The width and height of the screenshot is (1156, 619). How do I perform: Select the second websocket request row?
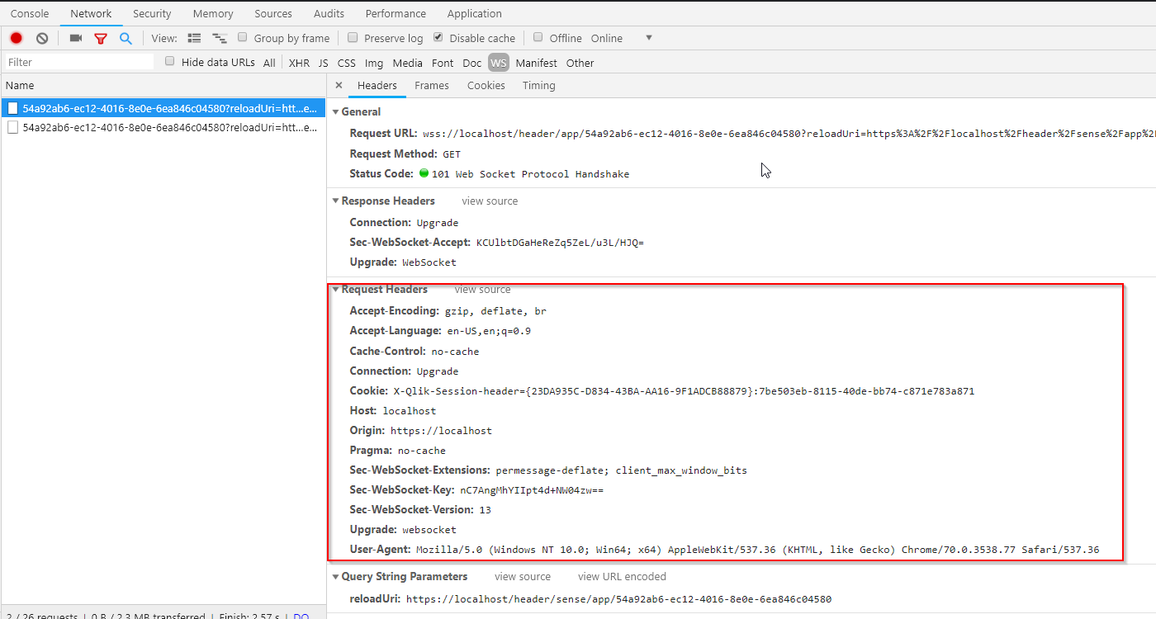pos(163,128)
